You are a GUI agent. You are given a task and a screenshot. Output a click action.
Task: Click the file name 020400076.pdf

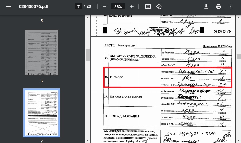pyautogui.click(x=34, y=6)
